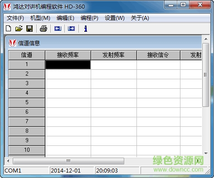Click the horizontal scrollbar thumb

coord(68,161)
